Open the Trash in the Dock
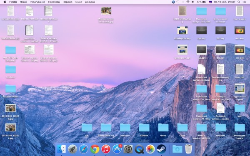The height and width of the screenshot is (156, 250). click(x=189, y=149)
